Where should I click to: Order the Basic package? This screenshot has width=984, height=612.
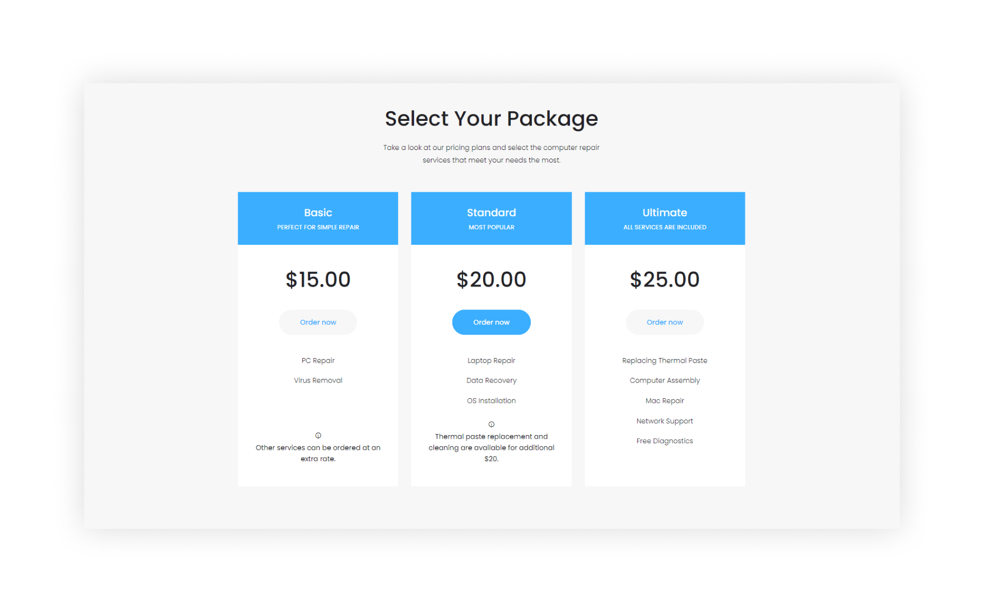tap(318, 322)
